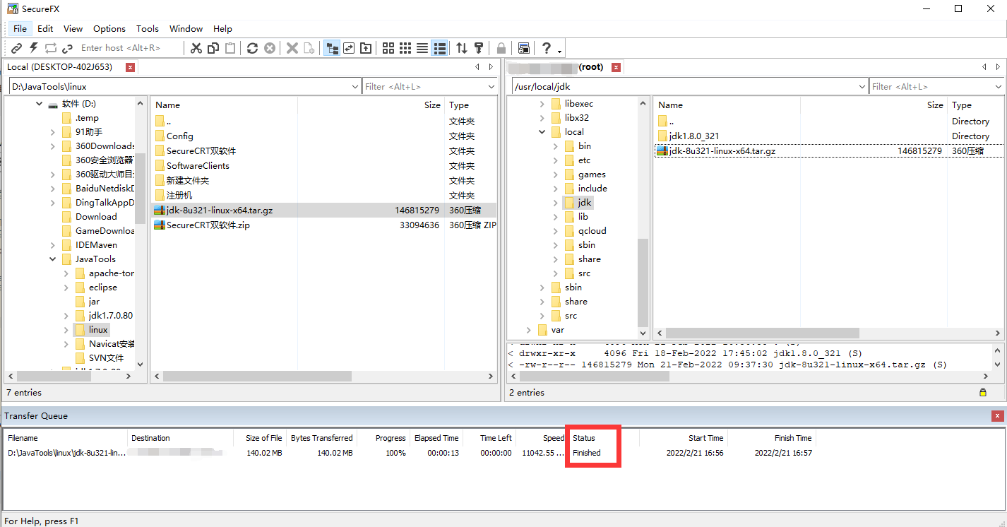Open local path D:\JavaTools\linux dropdown
This screenshot has height=527, width=1007.
point(355,87)
